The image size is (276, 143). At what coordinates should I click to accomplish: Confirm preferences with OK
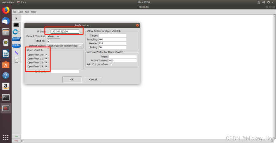pos(72,79)
